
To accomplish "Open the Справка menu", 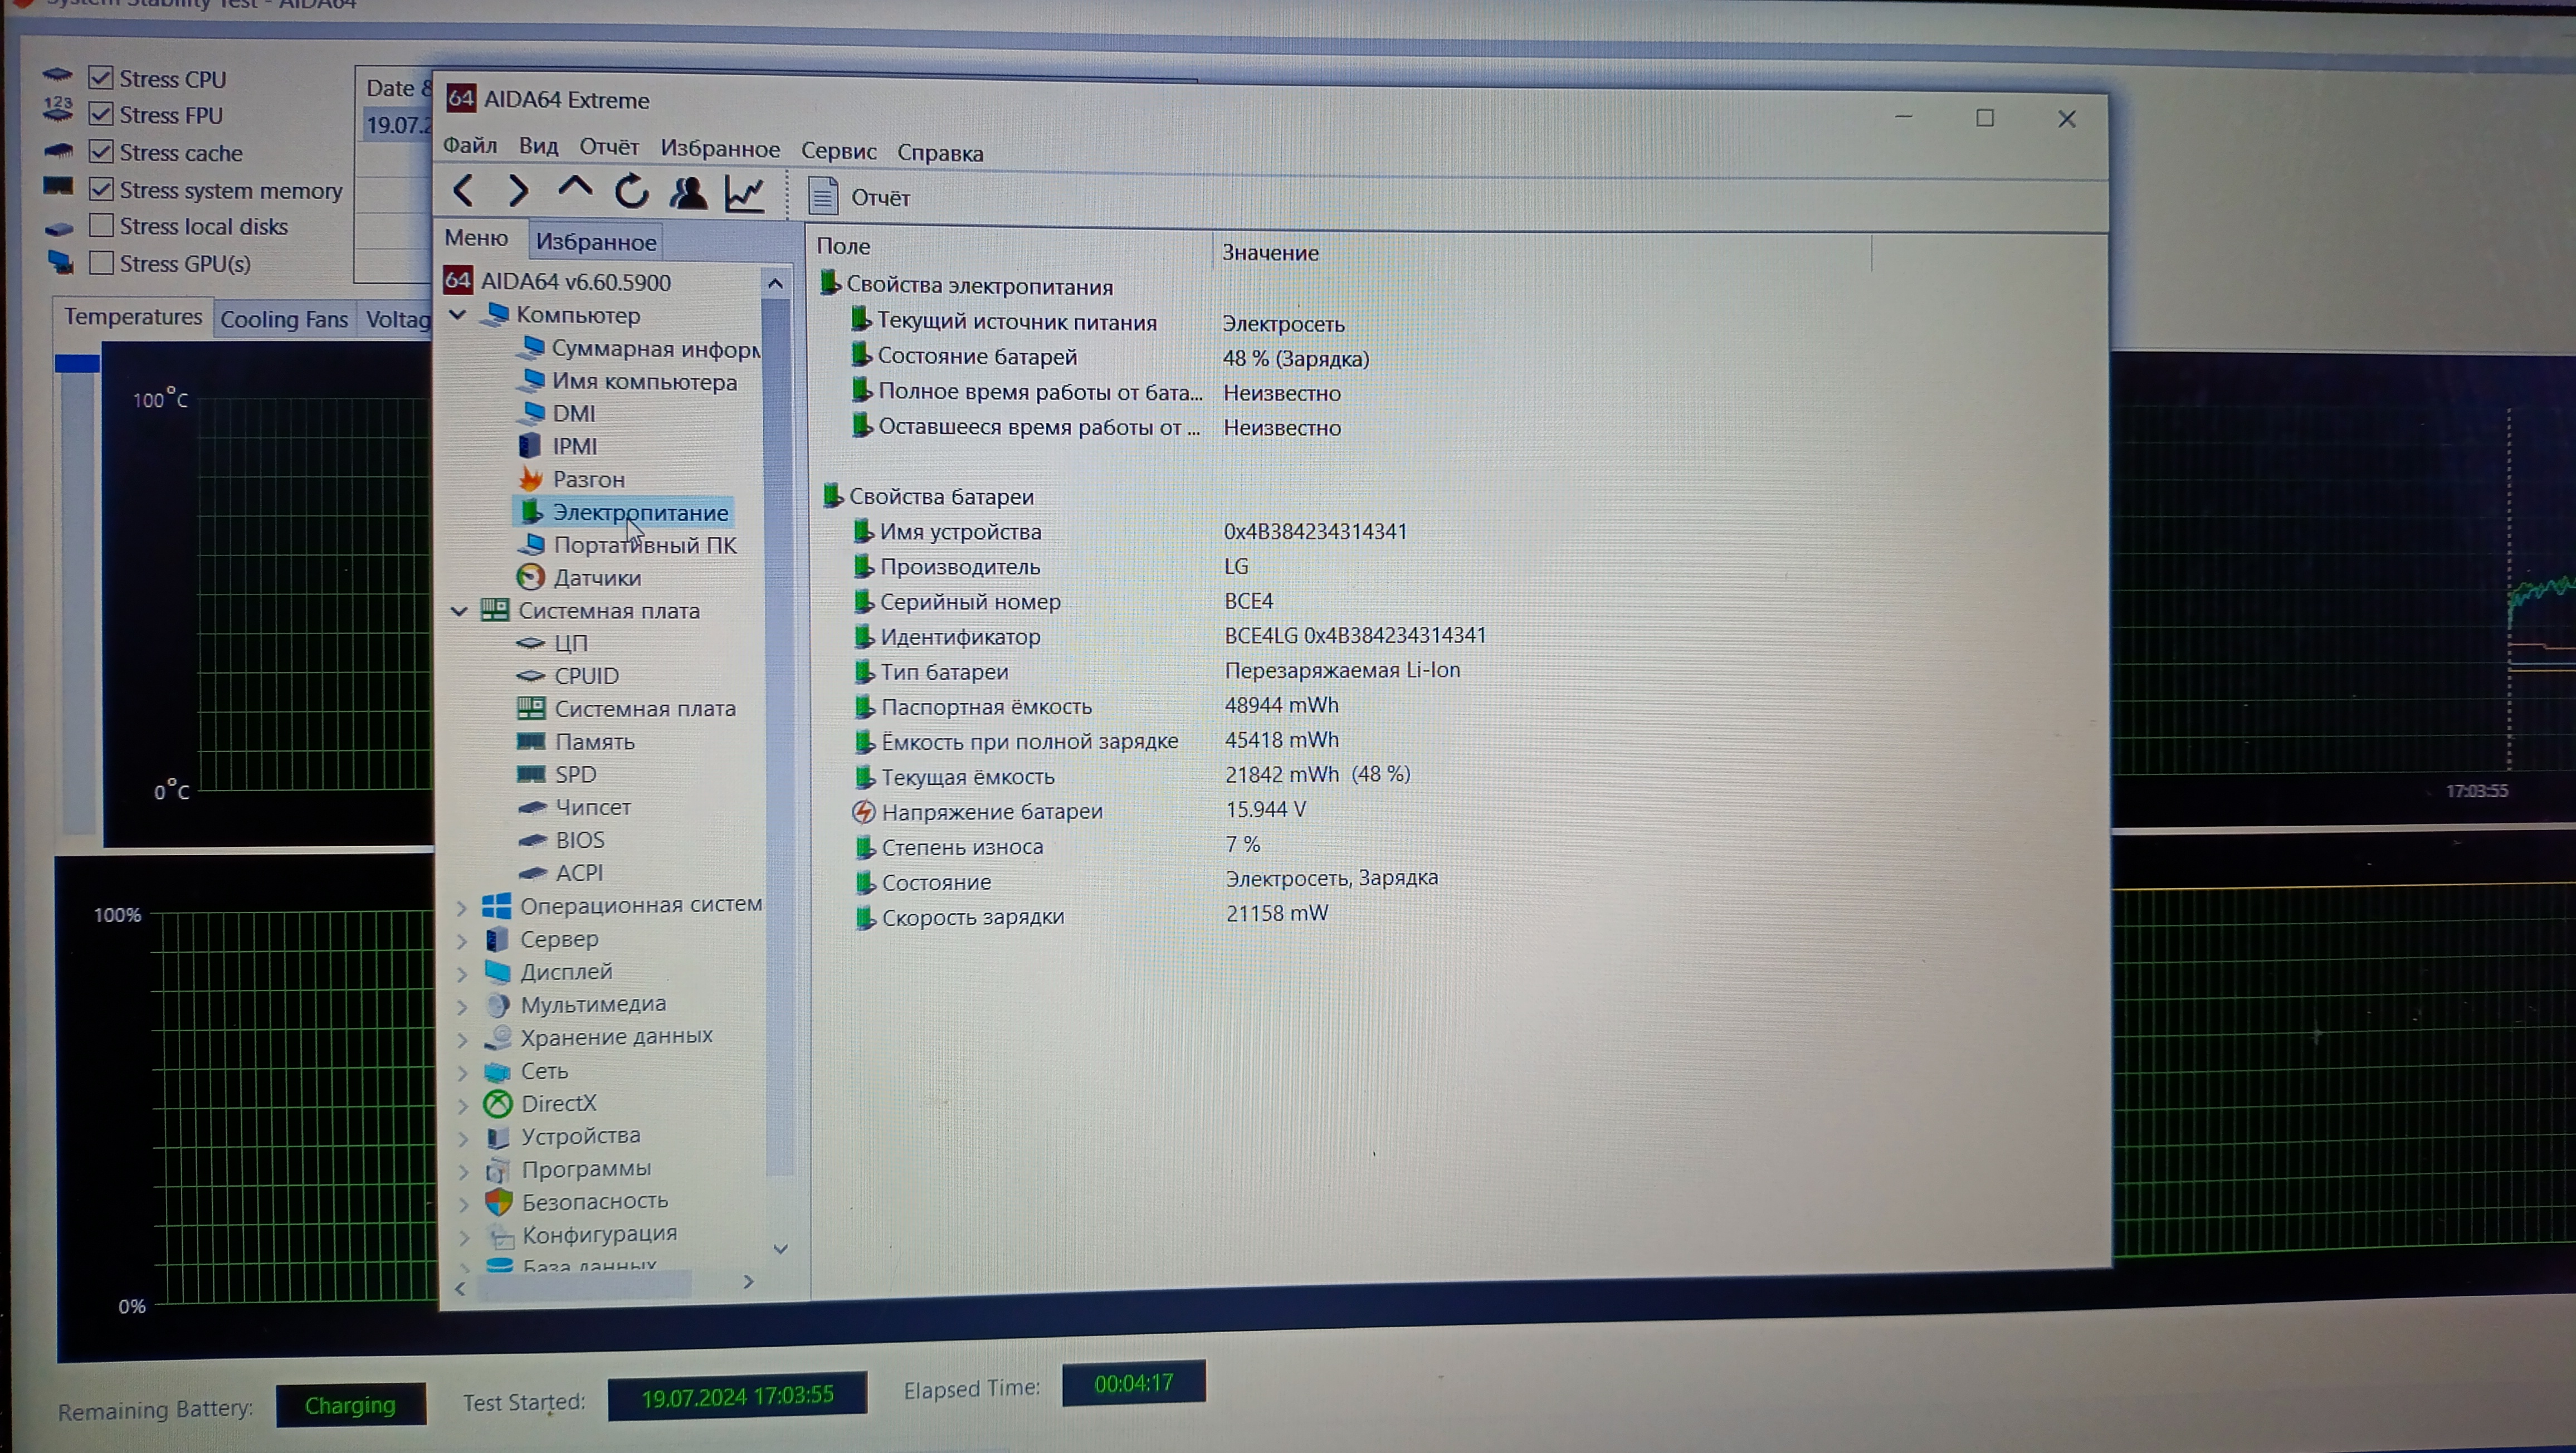I will tap(940, 153).
